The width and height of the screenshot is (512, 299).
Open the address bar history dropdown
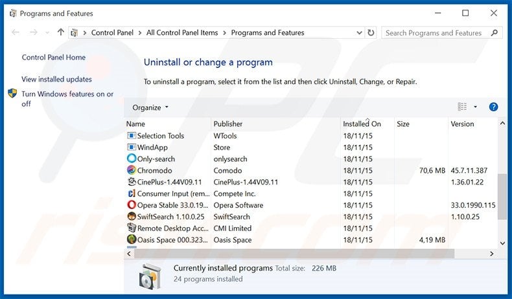(359, 32)
